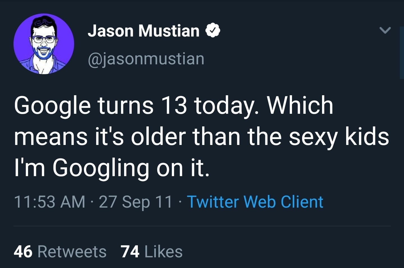The height and width of the screenshot is (268, 404).
Task: Click the number 46 in the retweet count
Action: point(23,251)
